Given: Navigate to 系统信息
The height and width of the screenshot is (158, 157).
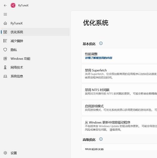Looking at the screenshot, I should tap(35, 76).
